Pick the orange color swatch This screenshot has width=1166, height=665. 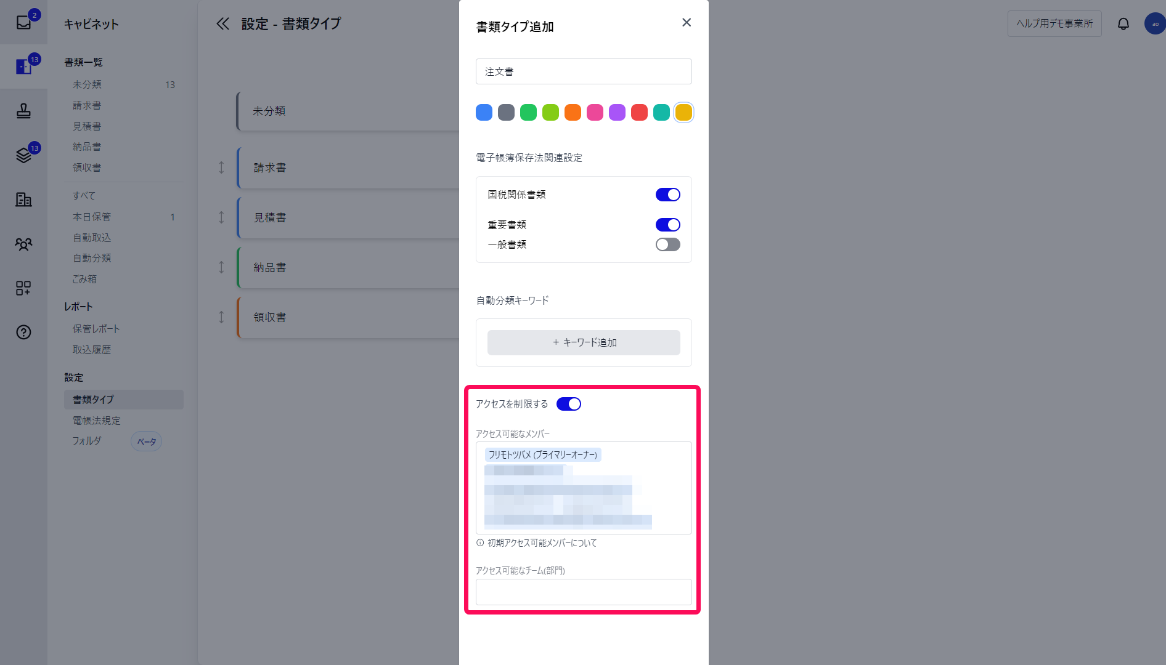point(573,113)
